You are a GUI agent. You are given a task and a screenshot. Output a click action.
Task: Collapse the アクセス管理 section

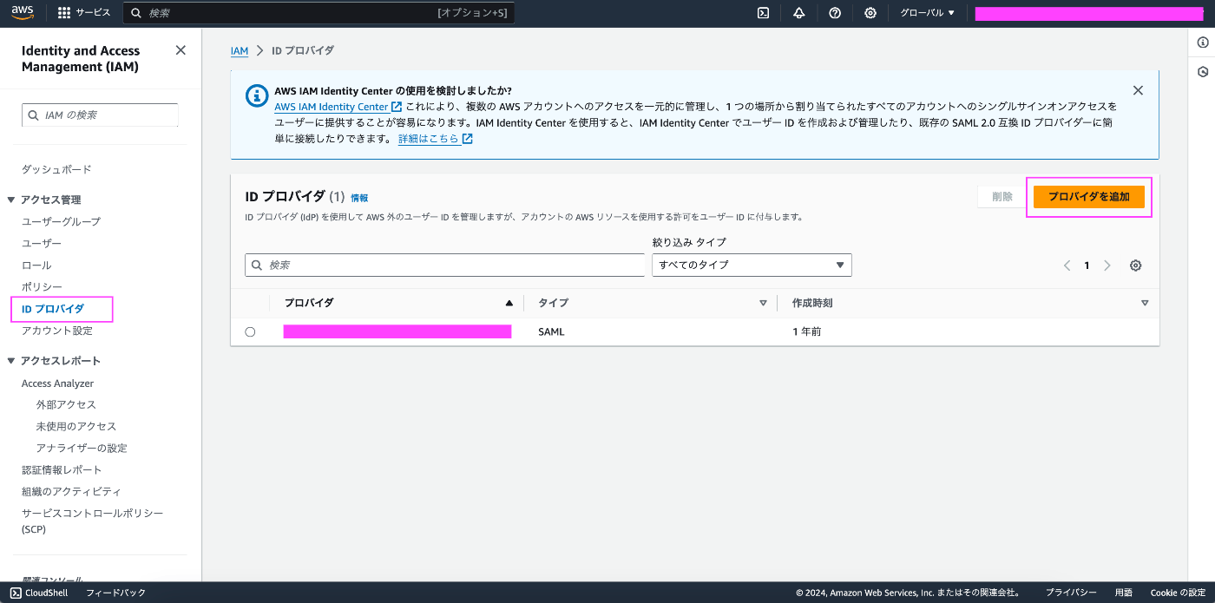(x=11, y=200)
